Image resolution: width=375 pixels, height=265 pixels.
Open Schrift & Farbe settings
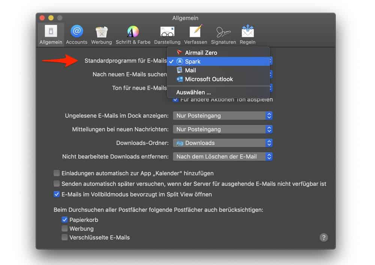[133, 35]
